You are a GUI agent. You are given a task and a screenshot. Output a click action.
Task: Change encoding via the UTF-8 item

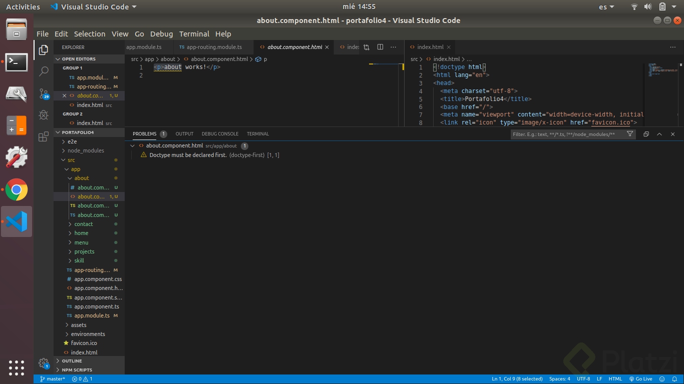point(583,378)
